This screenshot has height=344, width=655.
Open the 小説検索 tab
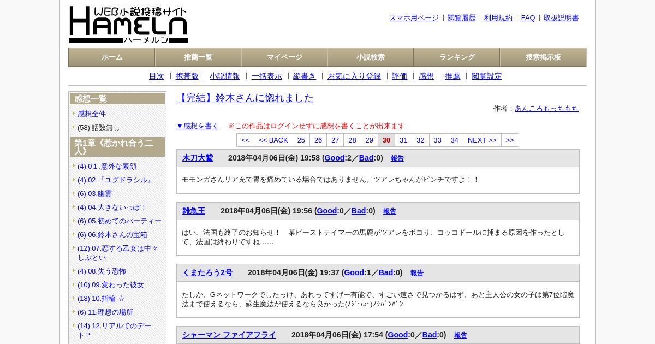(371, 57)
